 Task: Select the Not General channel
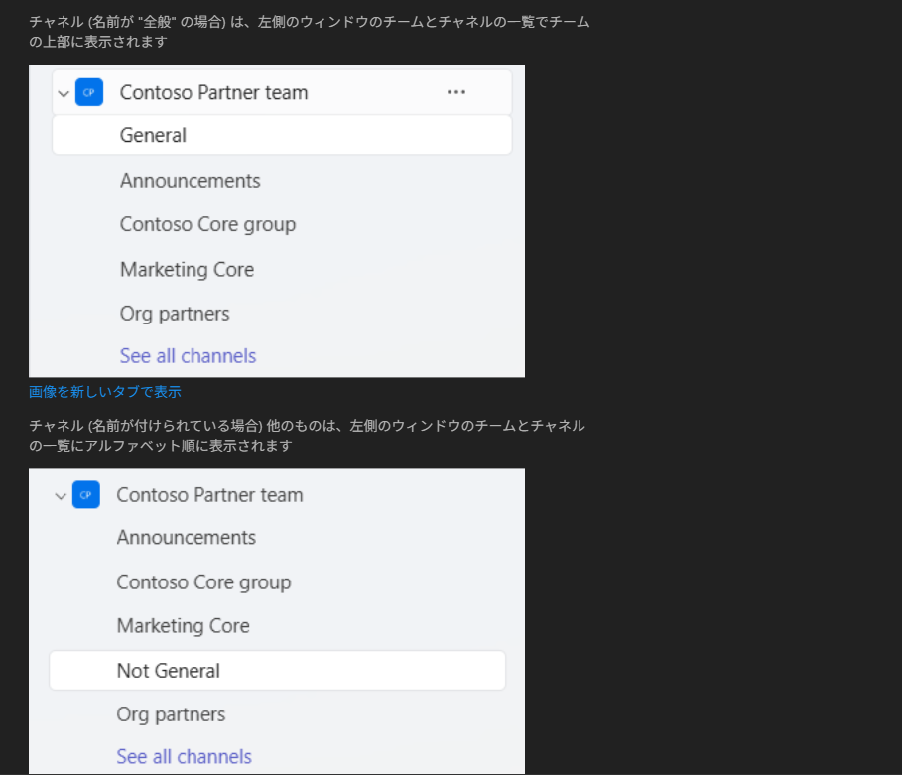pyautogui.click(x=277, y=670)
